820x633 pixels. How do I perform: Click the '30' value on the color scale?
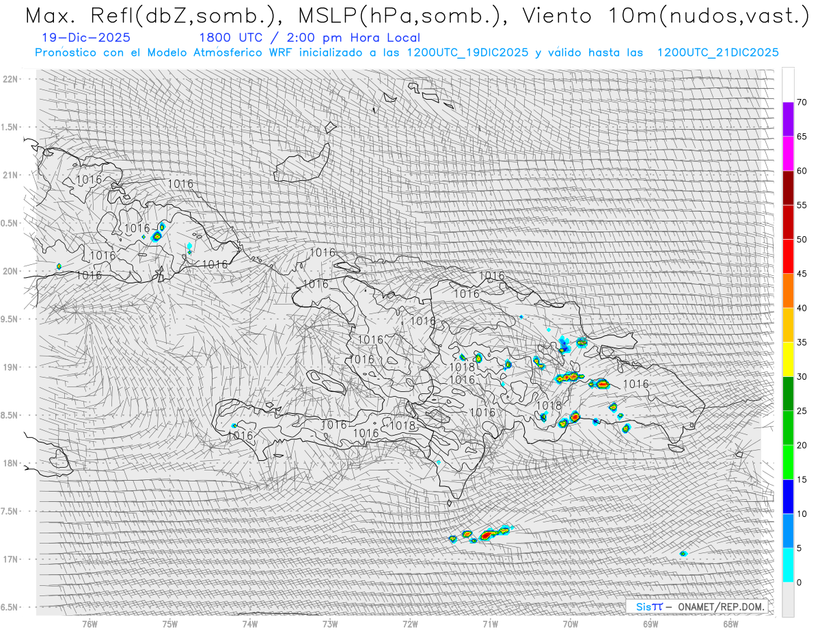pos(802,377)
